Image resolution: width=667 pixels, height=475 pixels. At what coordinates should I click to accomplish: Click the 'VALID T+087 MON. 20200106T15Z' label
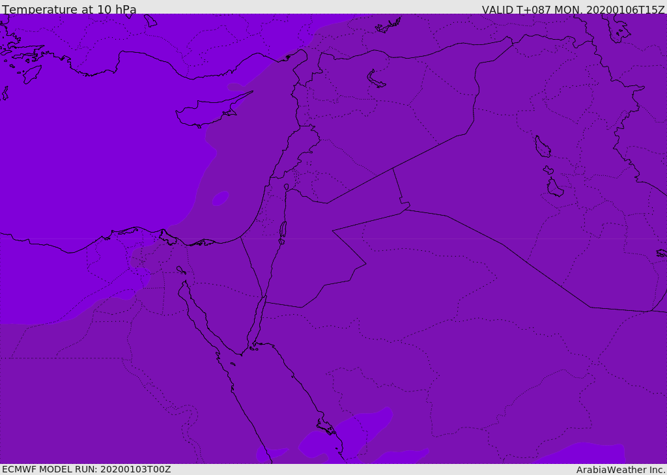[x=573, y=9]
